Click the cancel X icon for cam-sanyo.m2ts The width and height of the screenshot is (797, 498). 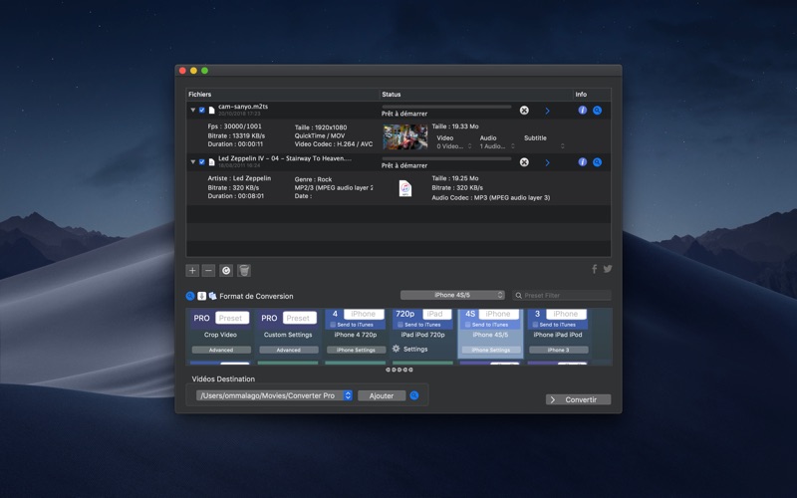[x=524, y=111]
